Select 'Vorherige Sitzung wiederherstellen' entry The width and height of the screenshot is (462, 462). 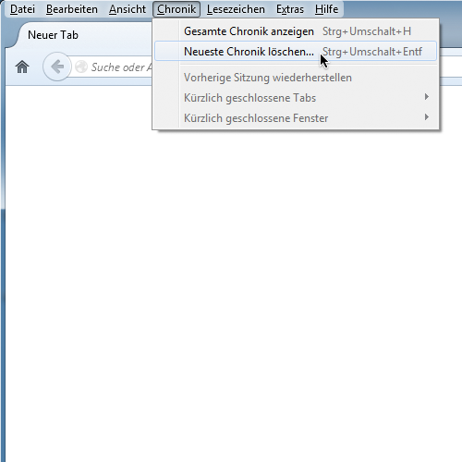(x=296, y=78)
